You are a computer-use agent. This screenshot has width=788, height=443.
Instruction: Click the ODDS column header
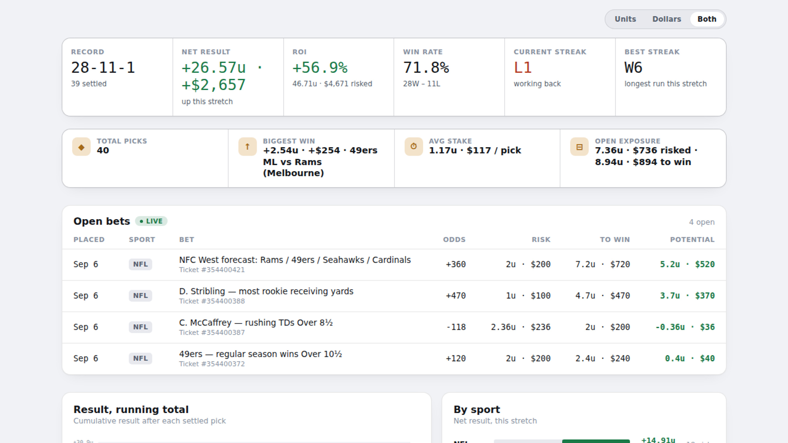[x=454, y=240]
